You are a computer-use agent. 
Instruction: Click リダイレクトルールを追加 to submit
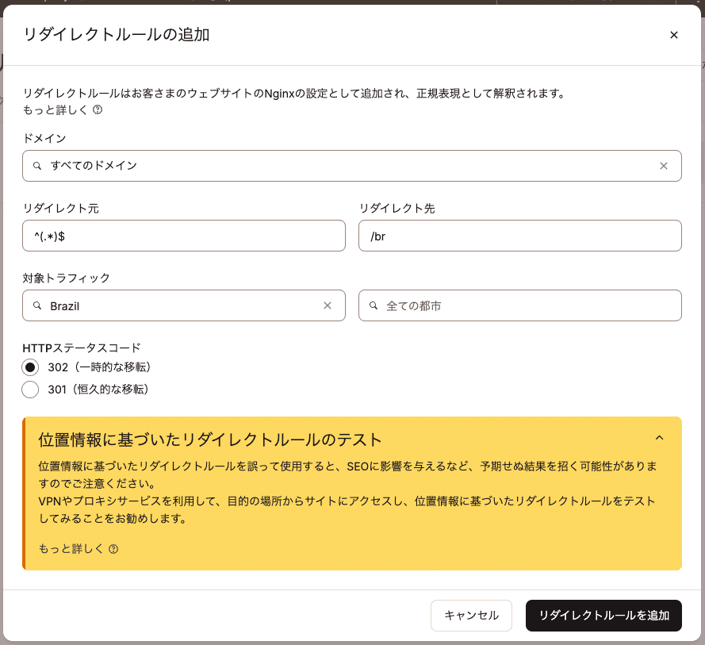(x=603, y=616)
